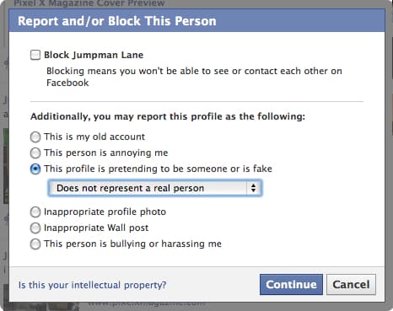The image size is (393, 311).
Task: Click the Continue button
Action: click(291, 285)
